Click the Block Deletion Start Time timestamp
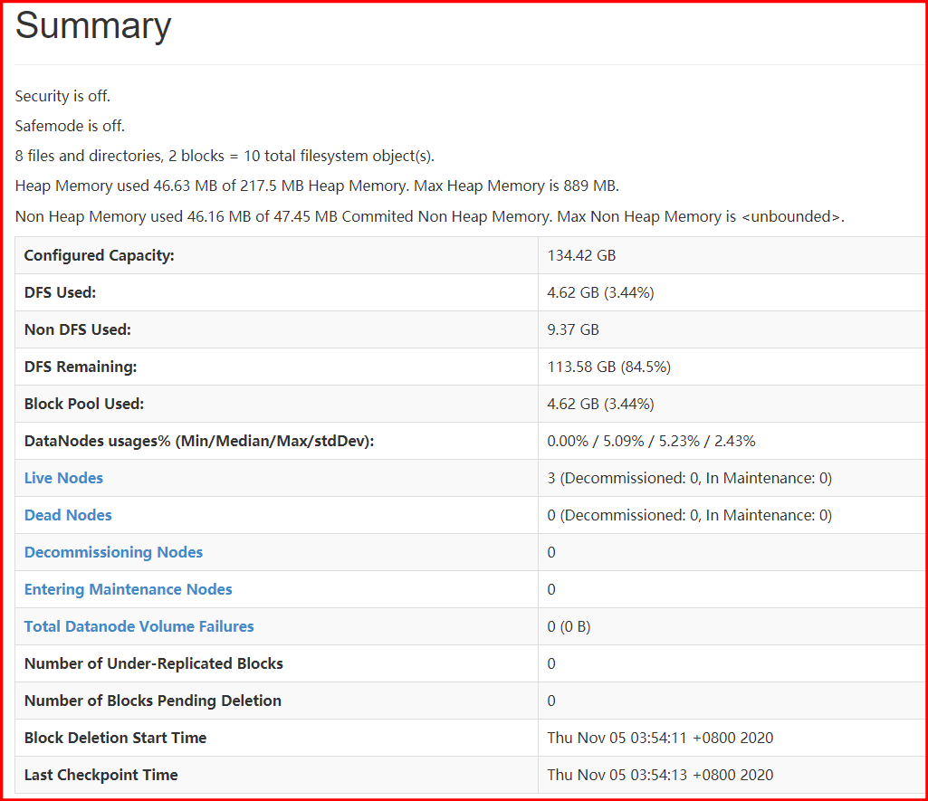This screenshot has width=928, height=801. [660, 738]
